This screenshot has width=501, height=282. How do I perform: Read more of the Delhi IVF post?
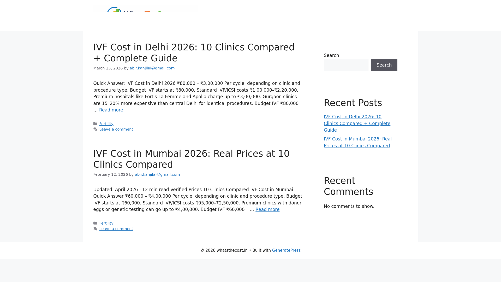pos(111,110)
